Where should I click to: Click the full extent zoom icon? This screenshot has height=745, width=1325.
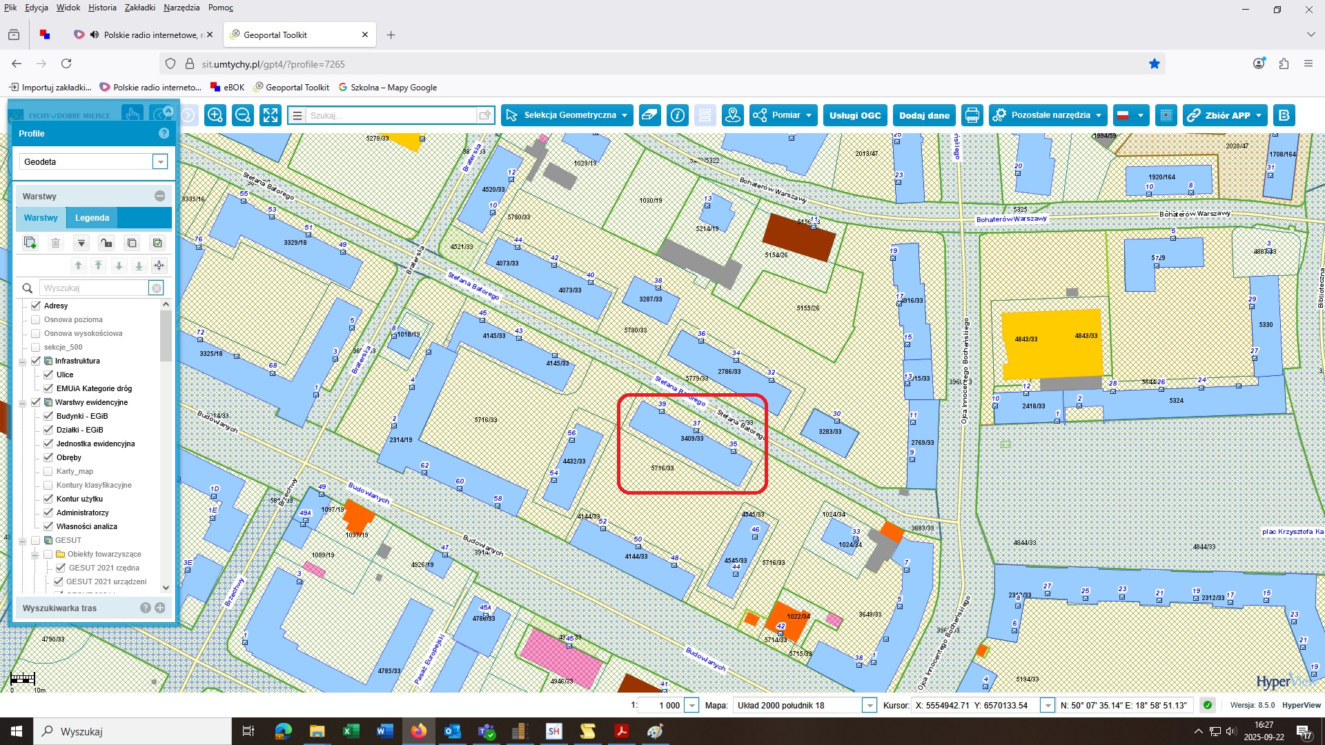[x=271, y=115]
